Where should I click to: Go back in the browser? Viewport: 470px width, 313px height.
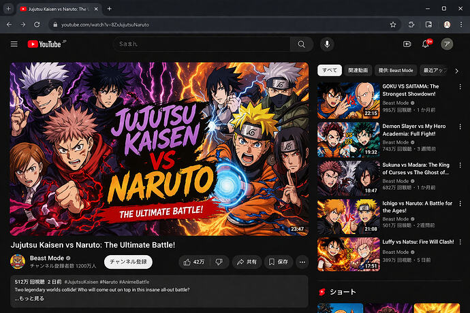tap(10, 24)
